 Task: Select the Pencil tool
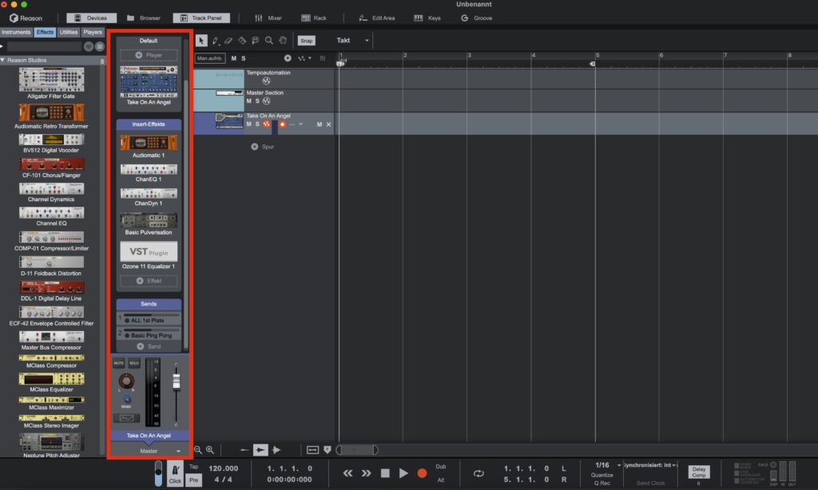(215, 41)
